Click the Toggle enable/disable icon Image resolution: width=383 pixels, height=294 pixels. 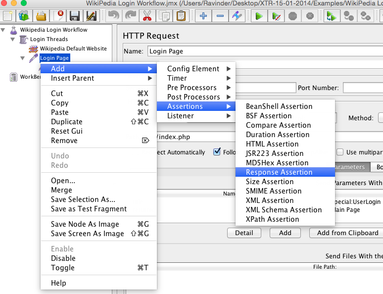pos(237,16)
